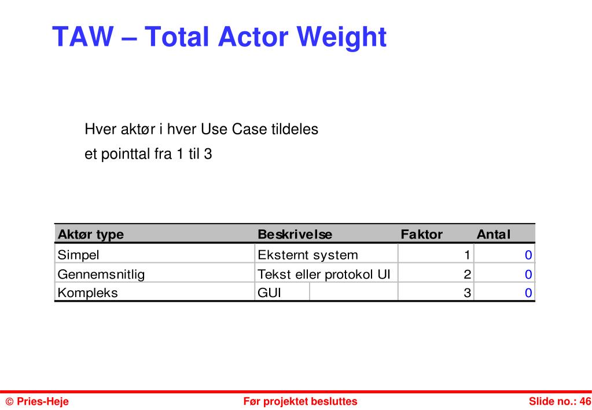Click the 'Gennemsnitlig' actor type cell

155,273
